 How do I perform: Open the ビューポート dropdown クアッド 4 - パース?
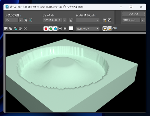[x=55, y=20]
